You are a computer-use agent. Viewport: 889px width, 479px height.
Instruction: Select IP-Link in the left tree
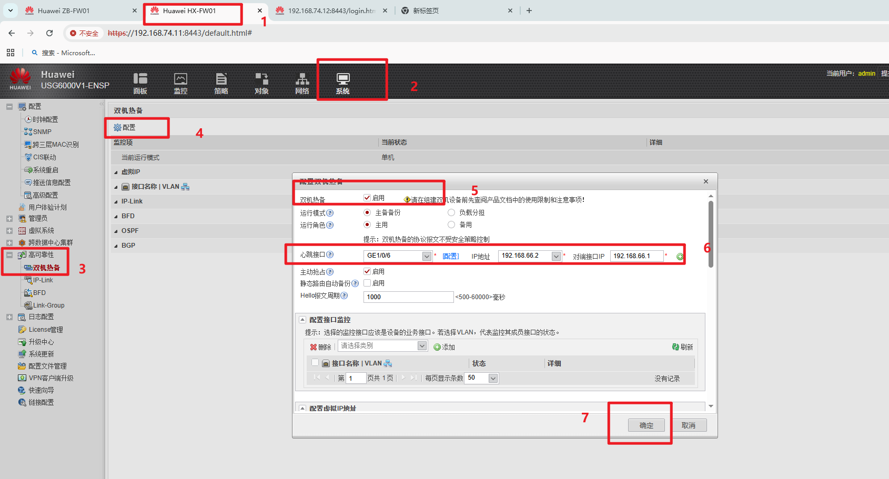tap(43, 280)
